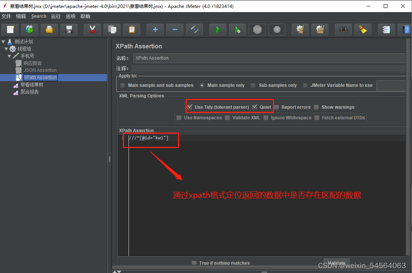Image resolution: width=412 pixels, height=273 pixels.
Task: Click into the XPath expression editor
Action: 267,196
